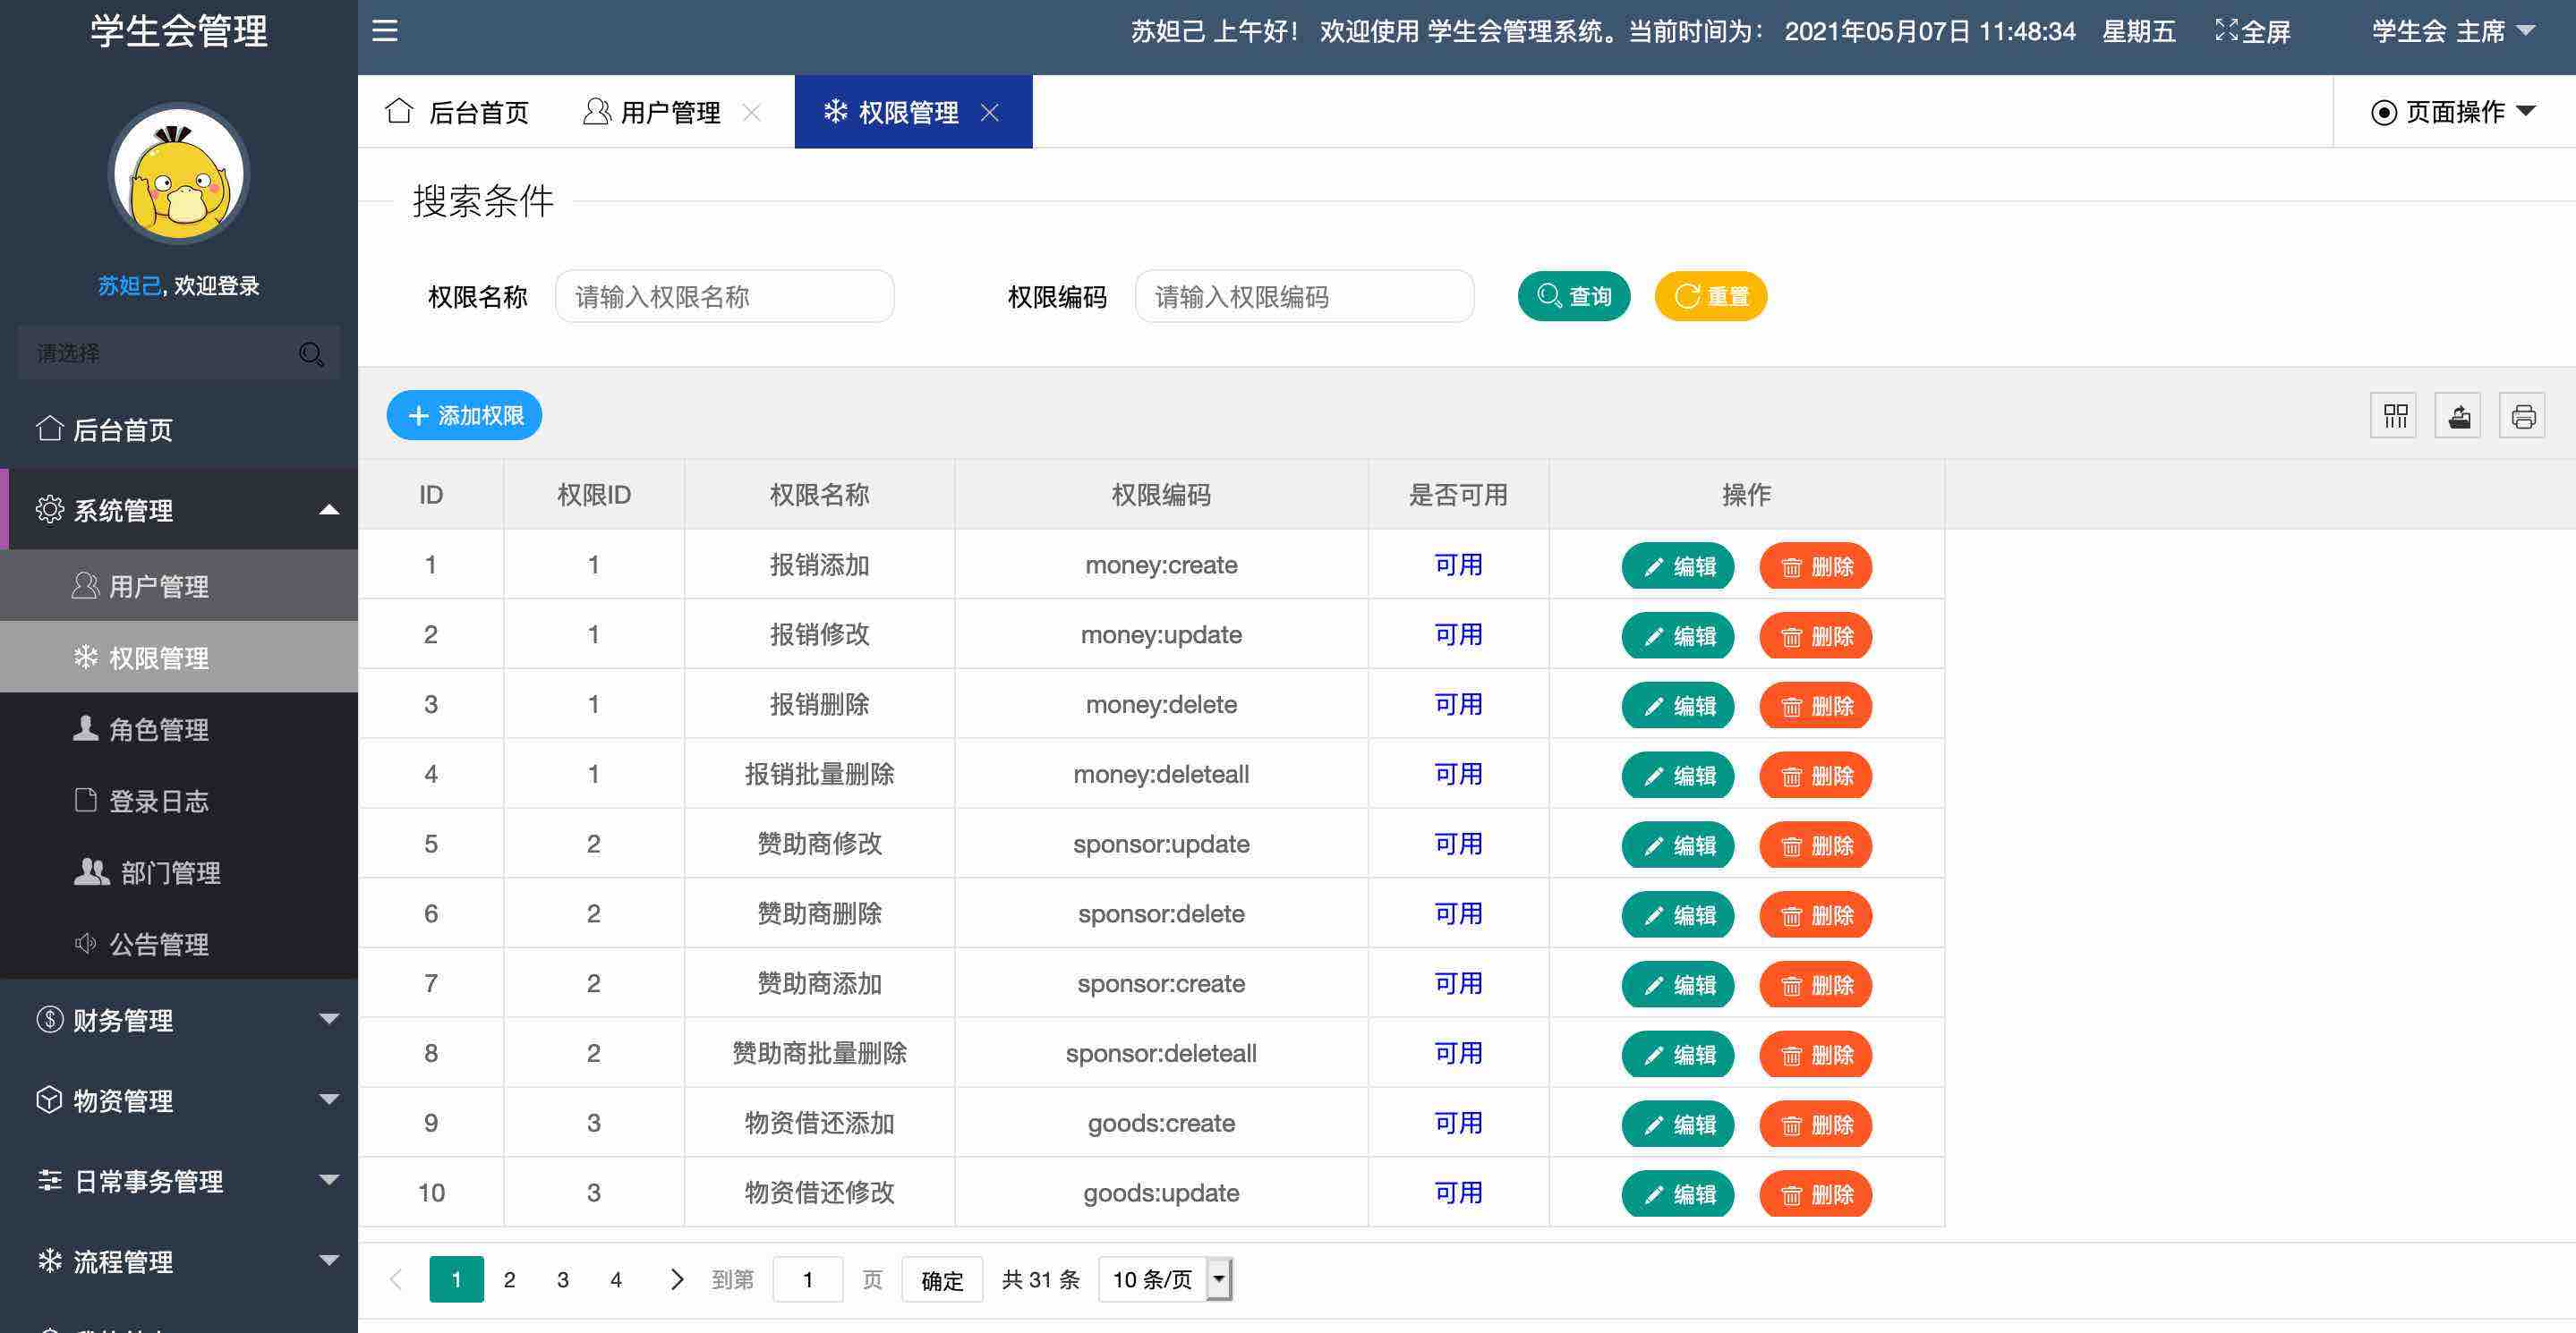
Task: Click the 添加权限 button
Action: click(465, 416)
